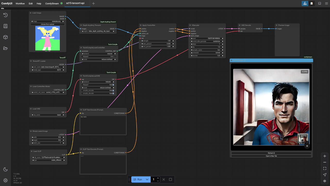Toggle dark theme with the moon icon
The image size is (330, 186).
(5, 169)
